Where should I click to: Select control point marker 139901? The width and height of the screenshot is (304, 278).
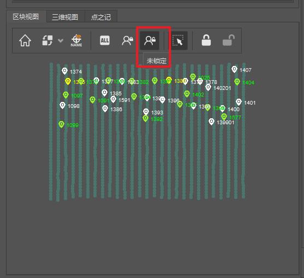click(x=211, y=122)
